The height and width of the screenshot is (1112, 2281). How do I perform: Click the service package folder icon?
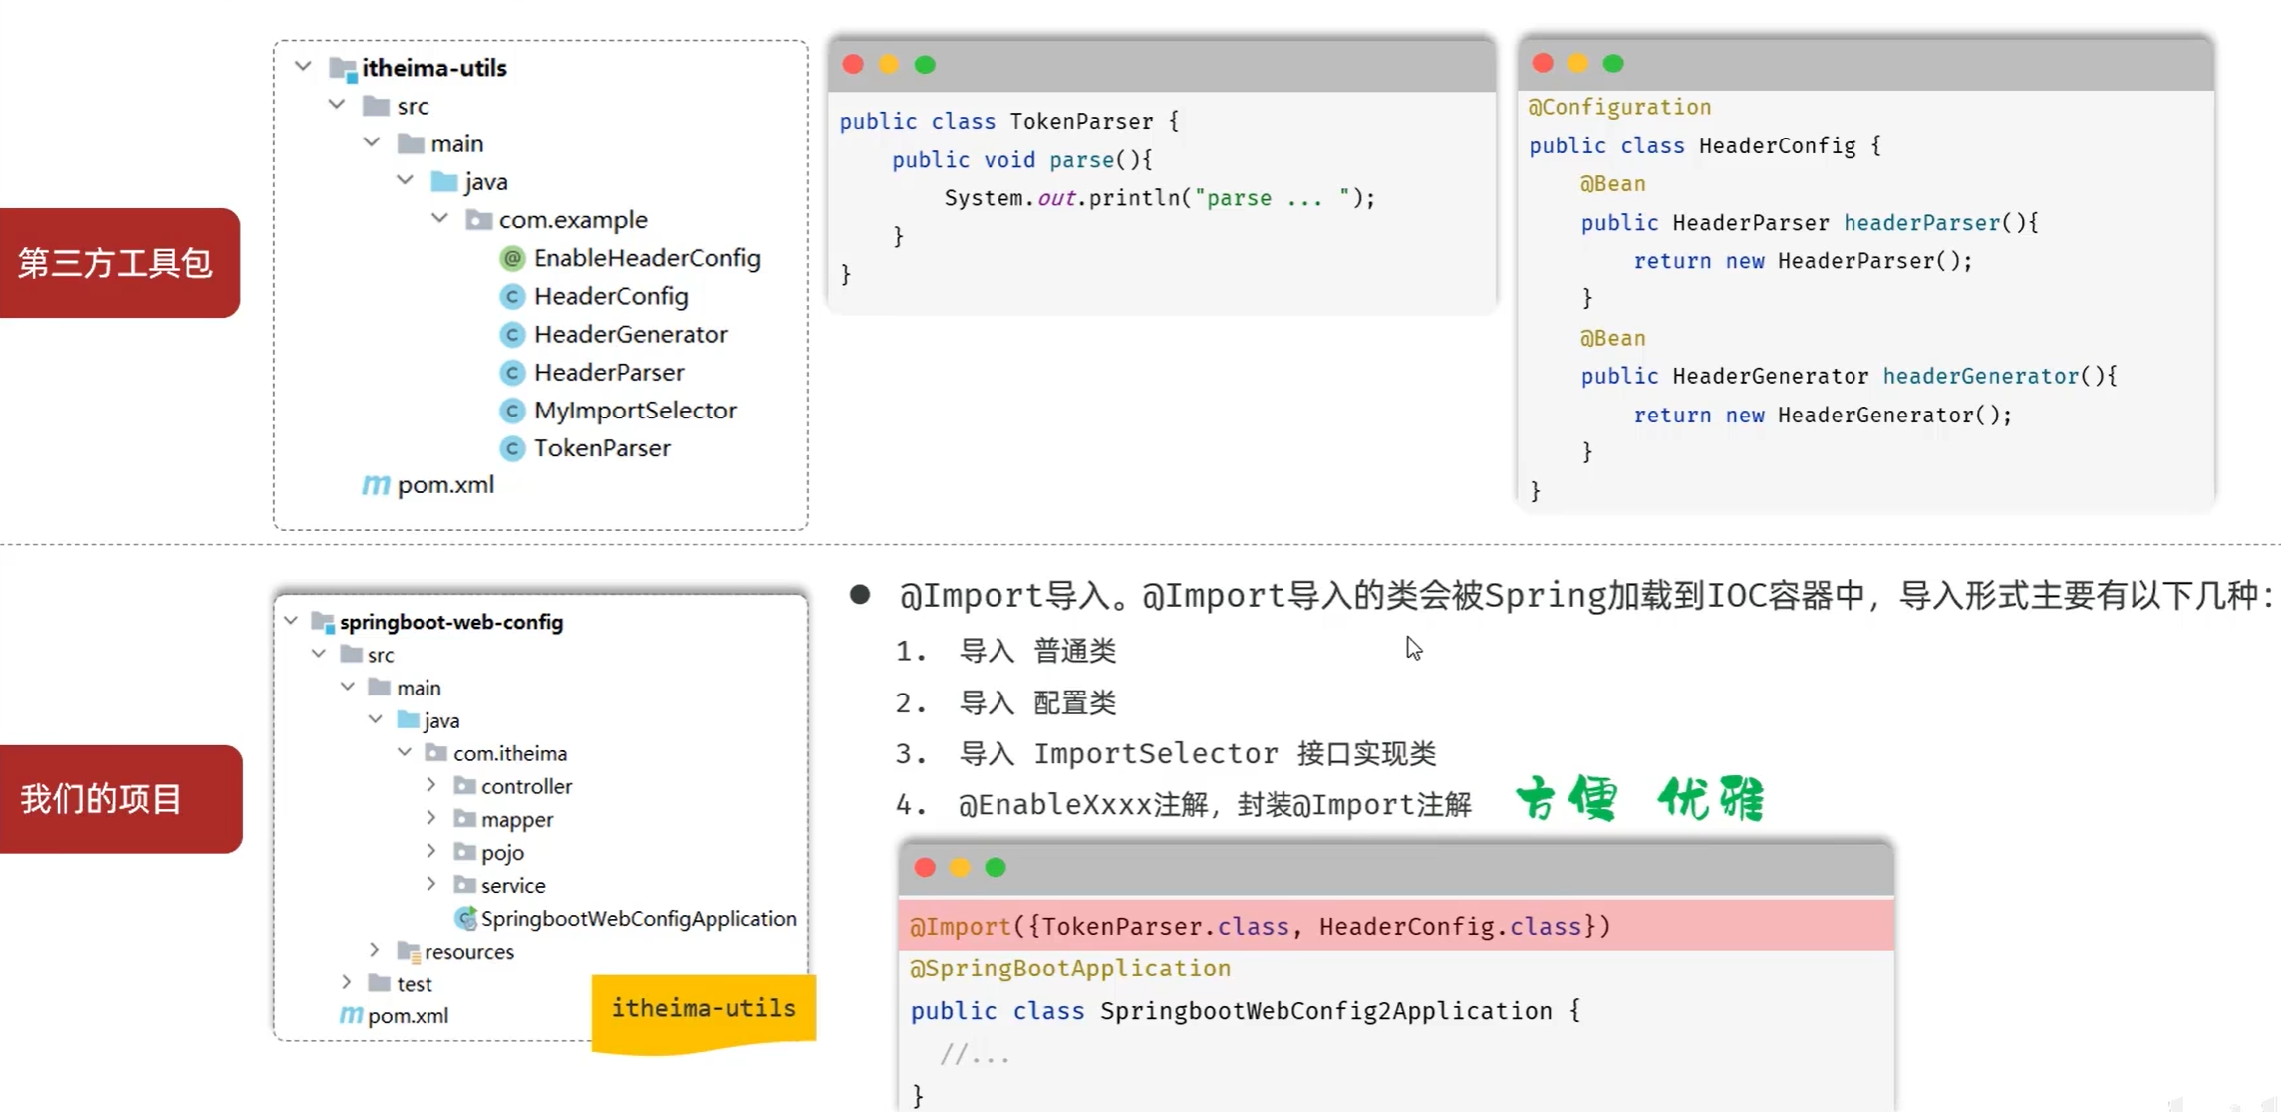464,885
